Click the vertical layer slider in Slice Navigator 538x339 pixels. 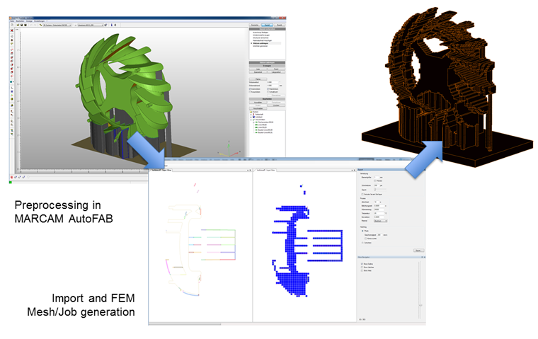(x=420, y=290)
